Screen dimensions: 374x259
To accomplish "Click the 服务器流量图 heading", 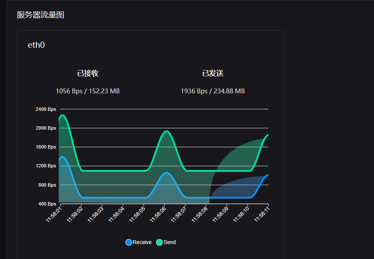I will [x=41, y=15].
